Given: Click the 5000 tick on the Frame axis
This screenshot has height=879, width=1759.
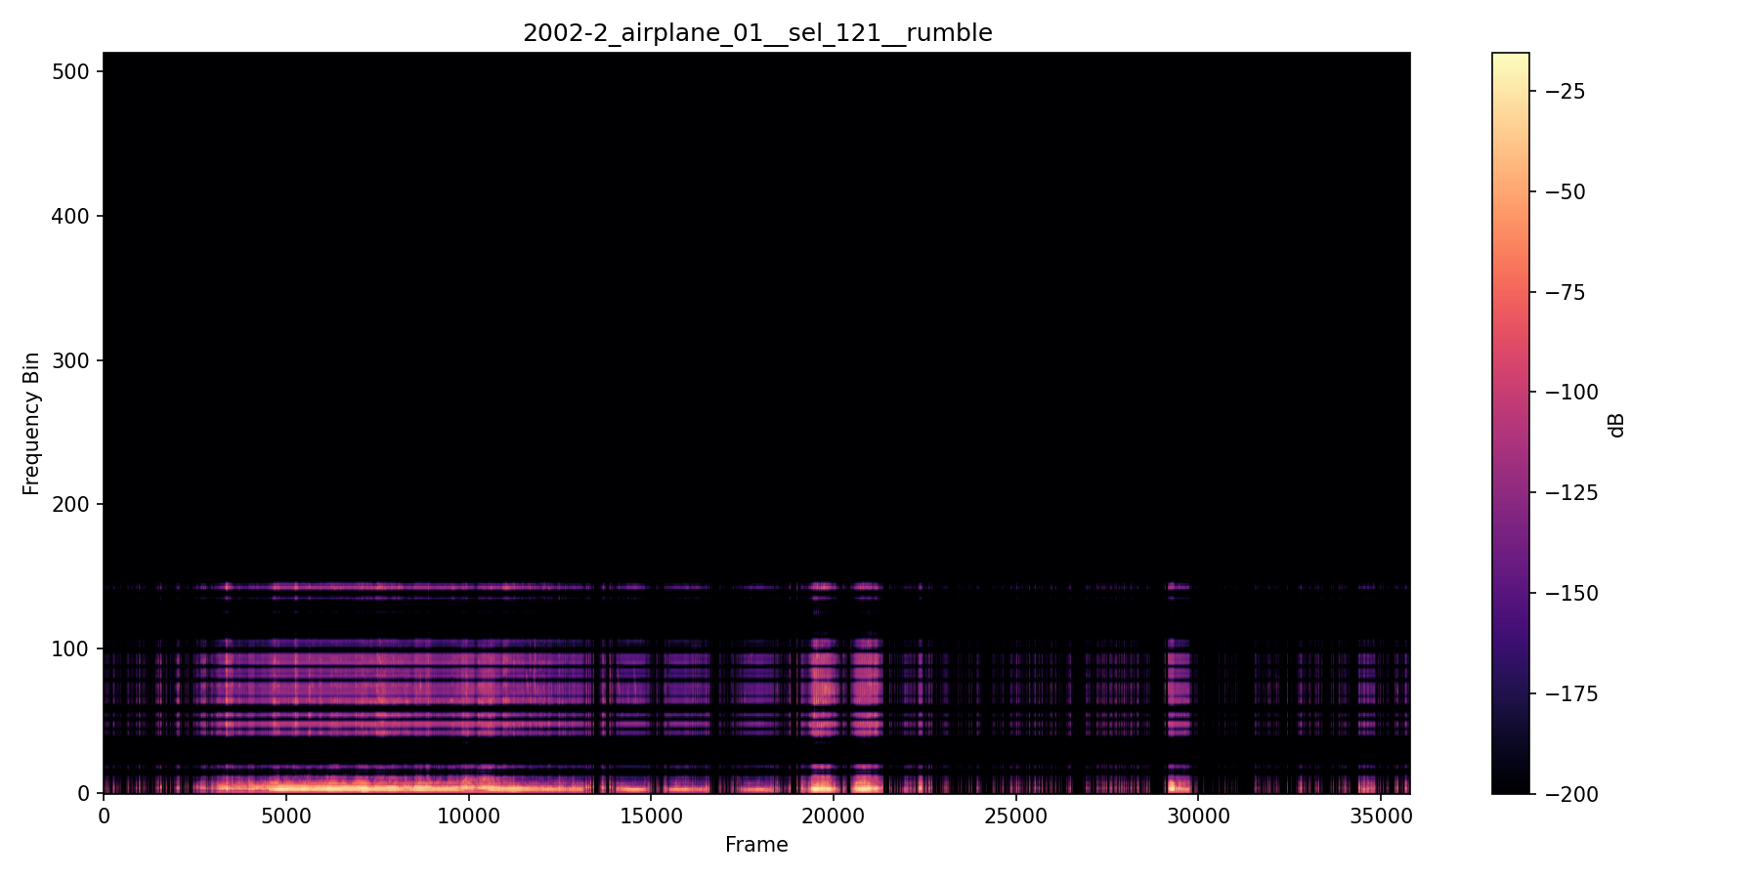Looking at the screenshot, I should click(285, 816).
